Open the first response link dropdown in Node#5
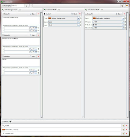 click(36, 70)
